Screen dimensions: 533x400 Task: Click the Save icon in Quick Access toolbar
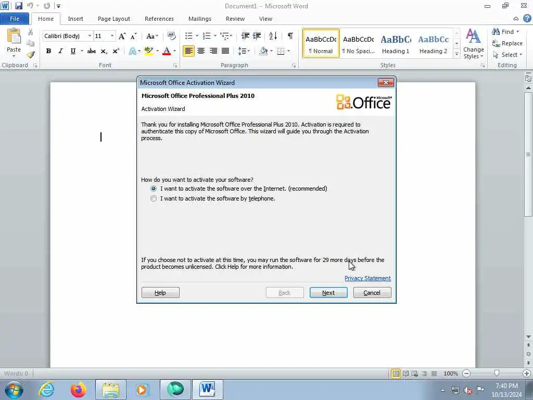(18, 6)
